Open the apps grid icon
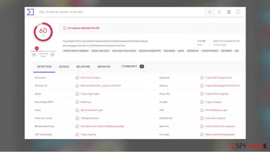Viewport: 270px width, 152px height. (x=229, y=12)
